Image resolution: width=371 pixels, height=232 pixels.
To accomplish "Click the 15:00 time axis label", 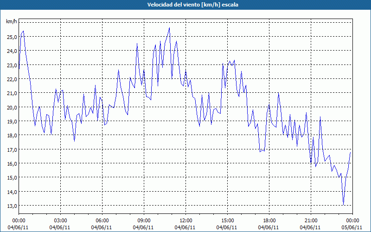I will coord(227,221).
